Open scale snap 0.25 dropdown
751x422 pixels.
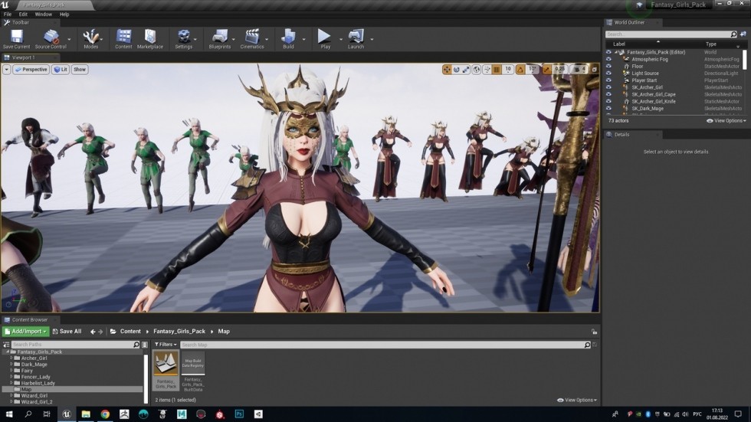coord(559,70)
